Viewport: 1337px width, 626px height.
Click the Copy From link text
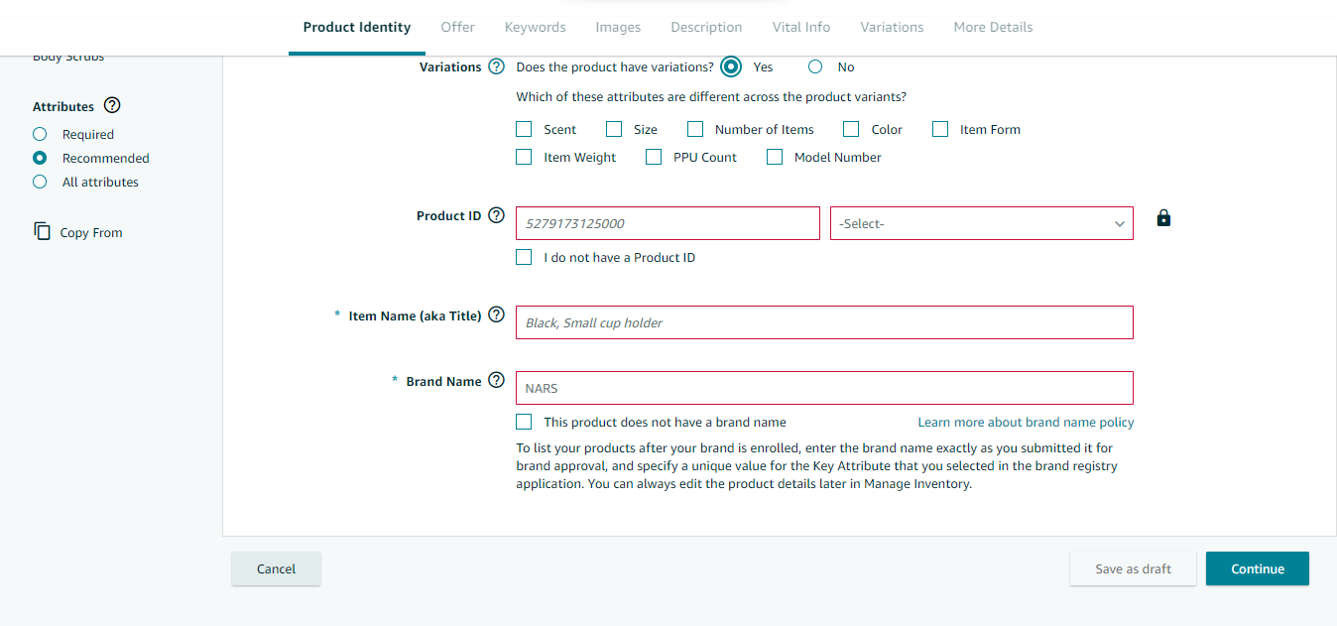tap(91, 232)
